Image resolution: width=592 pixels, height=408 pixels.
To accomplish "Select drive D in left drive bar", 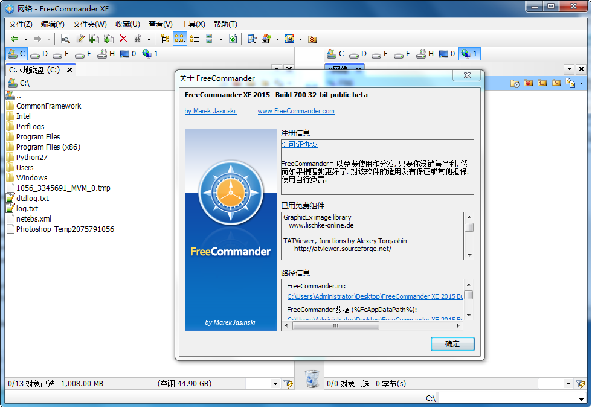I will (39, 54).
